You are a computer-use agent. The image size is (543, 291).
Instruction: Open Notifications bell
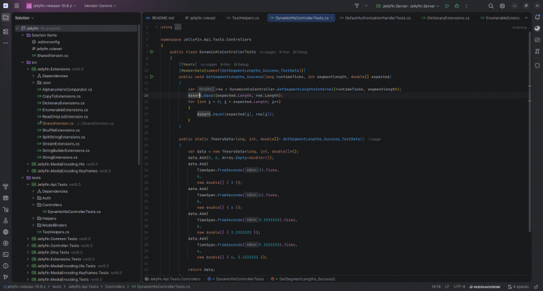(537, 17)
